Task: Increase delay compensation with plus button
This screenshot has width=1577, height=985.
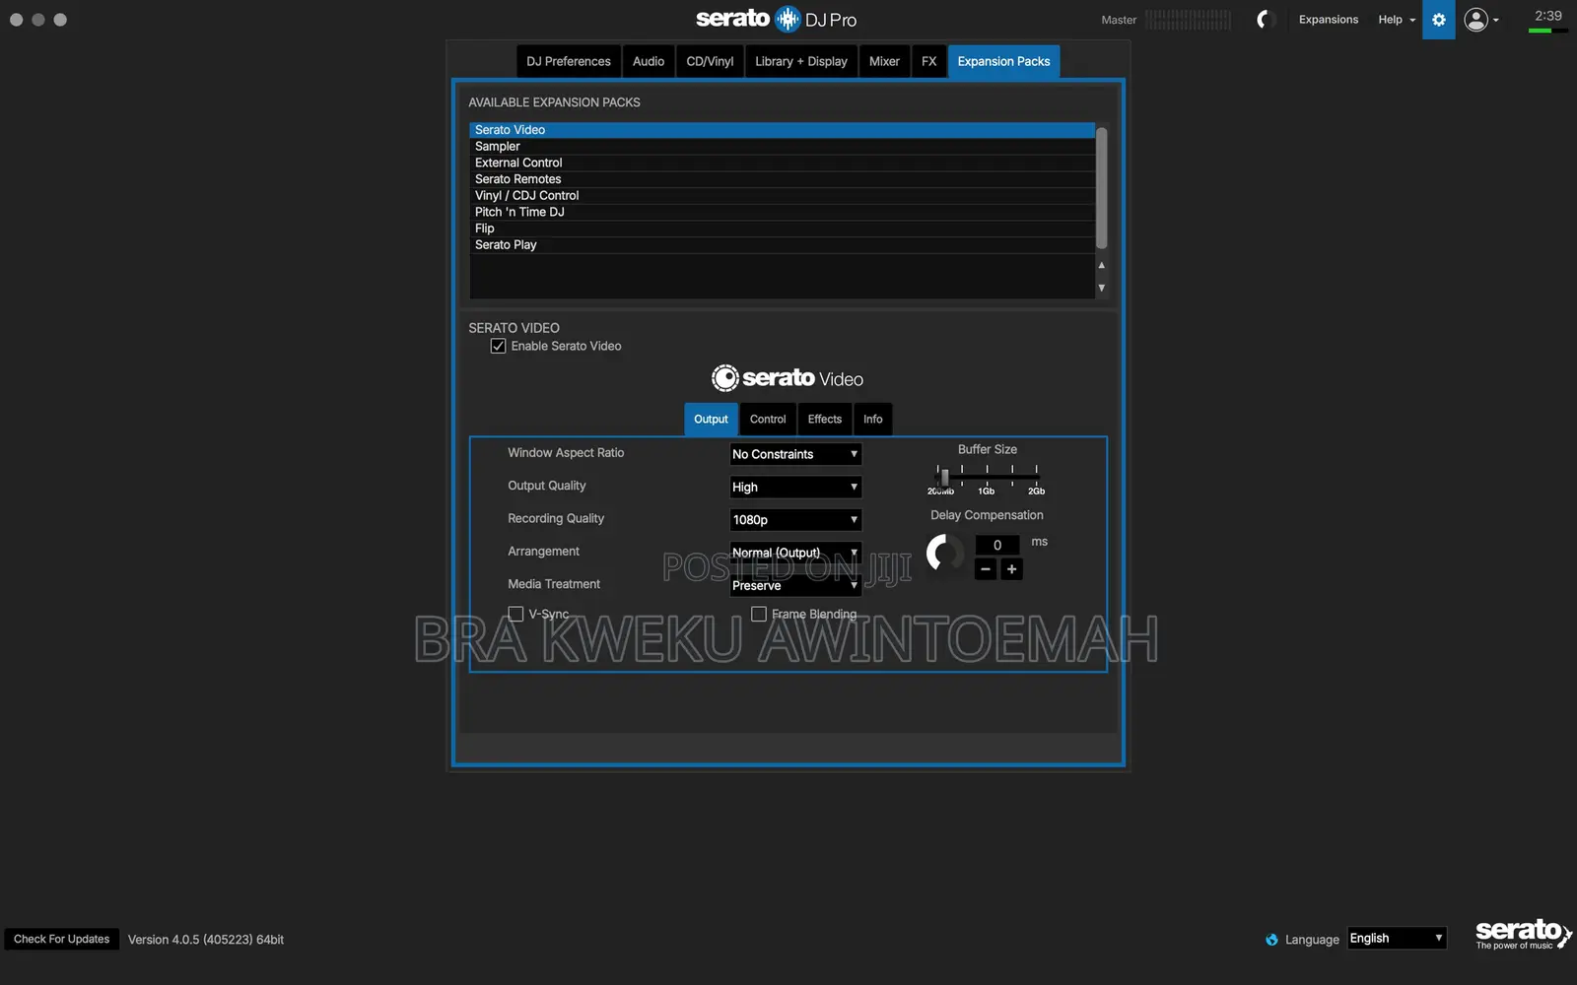Action: (1011, 569)
